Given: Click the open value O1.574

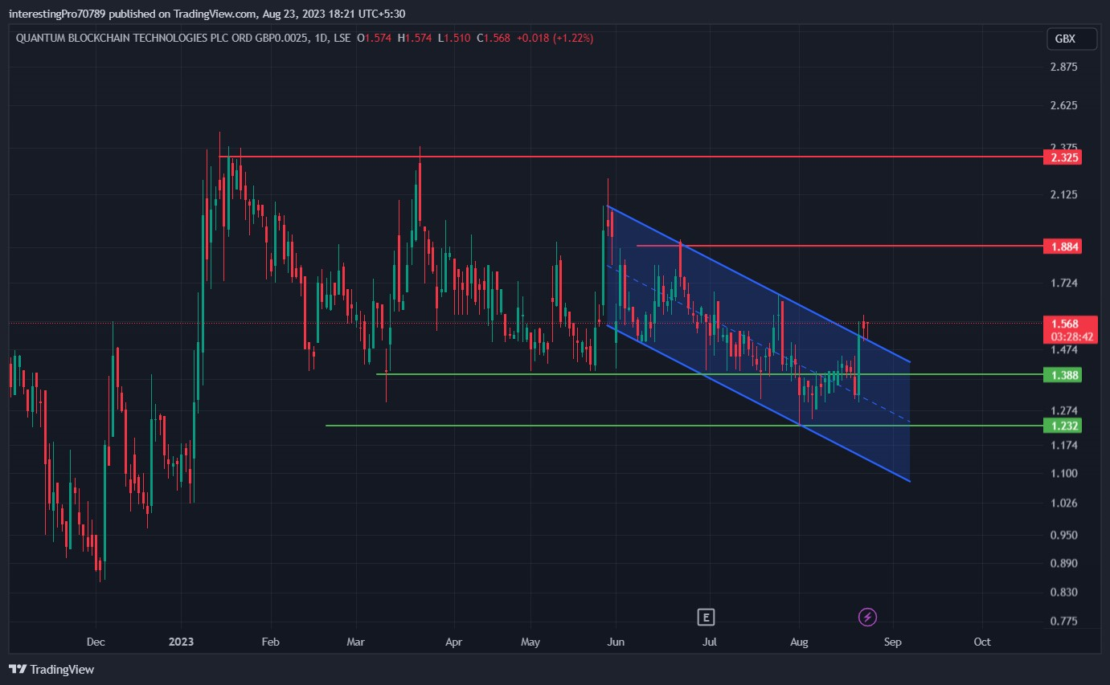Looking at the screenshot, I should [x=375, y=38].
